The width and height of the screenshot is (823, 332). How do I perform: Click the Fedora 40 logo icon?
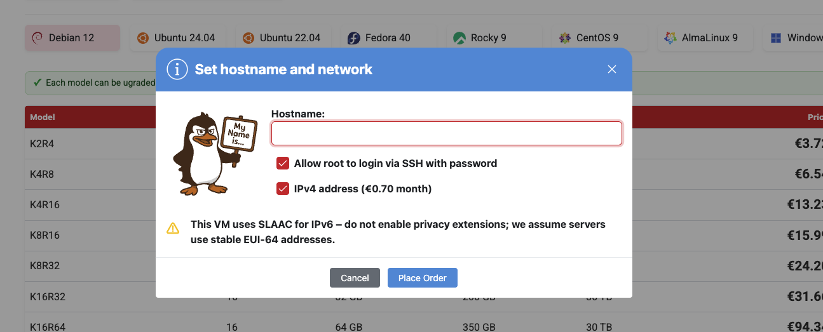354,38
